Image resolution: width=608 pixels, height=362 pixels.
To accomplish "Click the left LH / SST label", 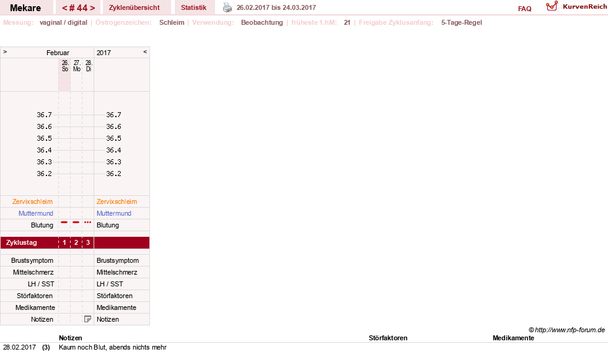I will click(x=41, y=284).
